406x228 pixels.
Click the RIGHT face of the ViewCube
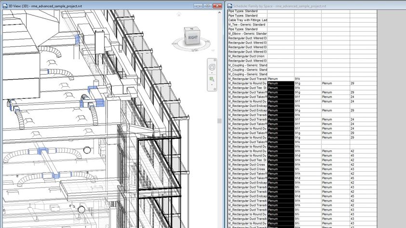193,38
